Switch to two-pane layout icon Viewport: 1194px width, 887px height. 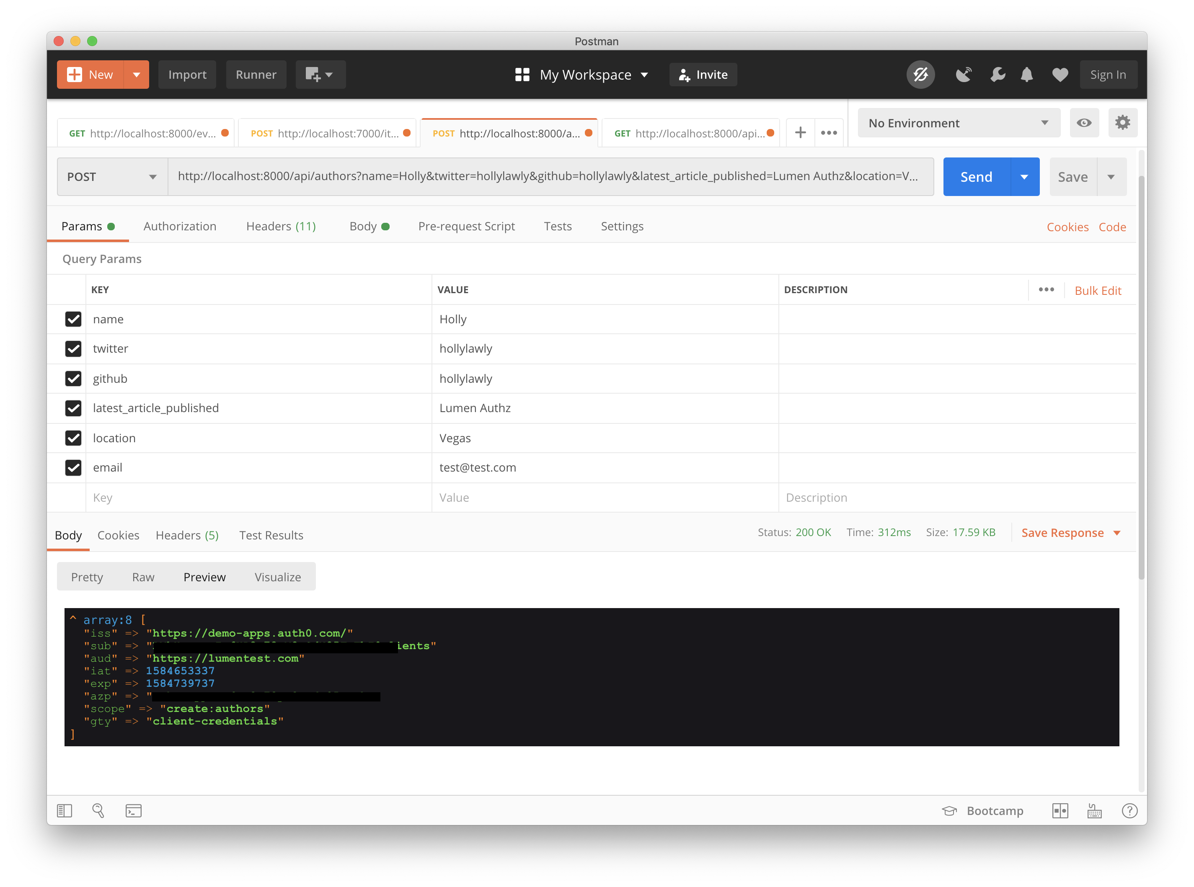point(1060,811)
